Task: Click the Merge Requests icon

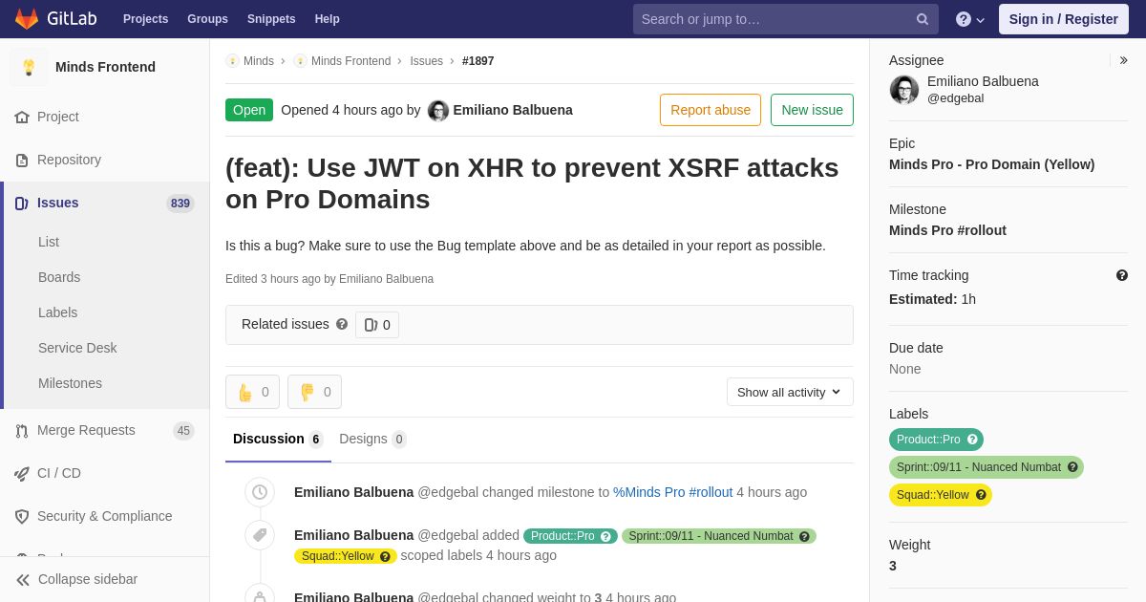Action: 22,430
